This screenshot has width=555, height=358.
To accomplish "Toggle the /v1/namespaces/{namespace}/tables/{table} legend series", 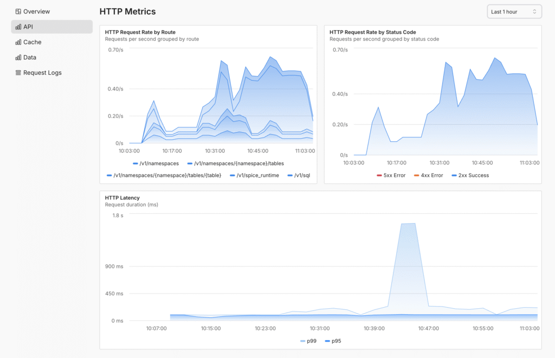I will pos(164,175).
